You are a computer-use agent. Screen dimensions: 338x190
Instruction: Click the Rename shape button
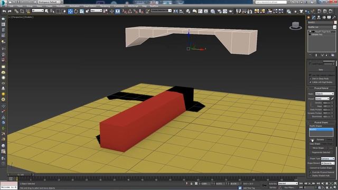[320, 139]
